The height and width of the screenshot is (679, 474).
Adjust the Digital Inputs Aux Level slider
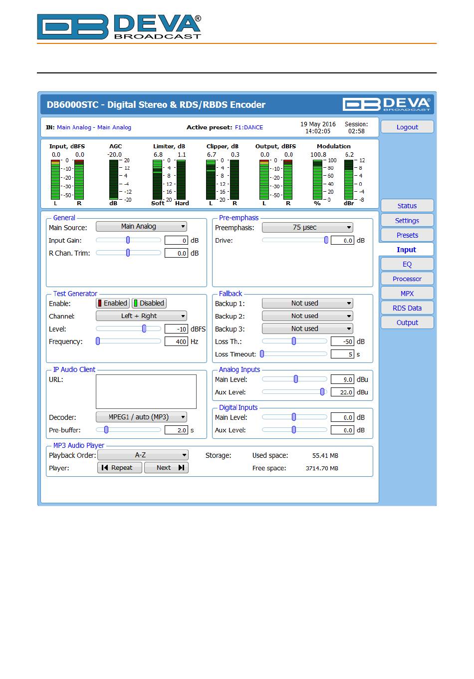click(294, 430)
